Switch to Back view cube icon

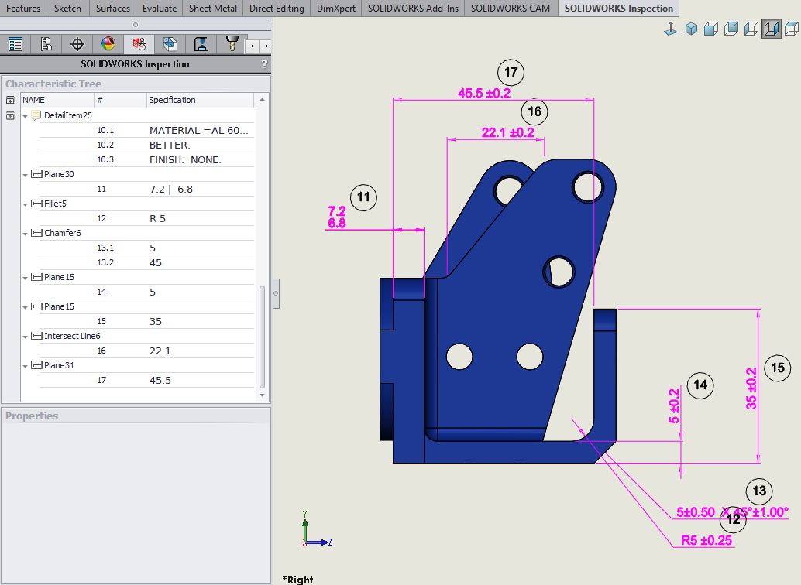click(731, 29)
